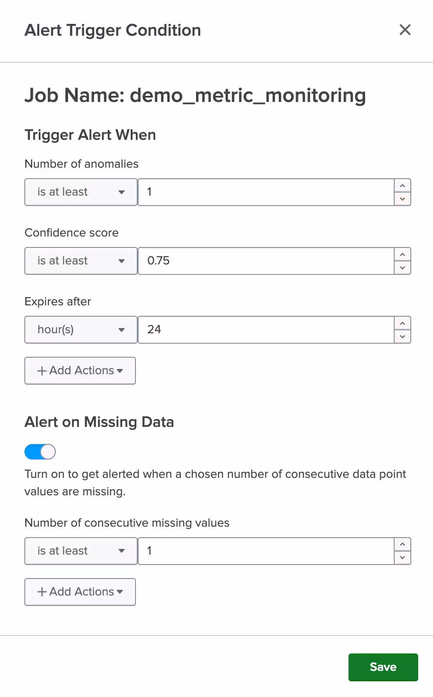Increase the Expires after value
Viewport: 433px width, 697px height.
point(403,324)
